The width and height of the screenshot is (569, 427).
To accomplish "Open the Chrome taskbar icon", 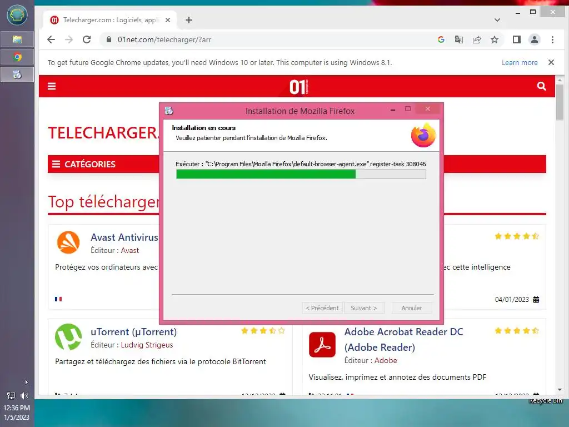I will click(17, 57).
